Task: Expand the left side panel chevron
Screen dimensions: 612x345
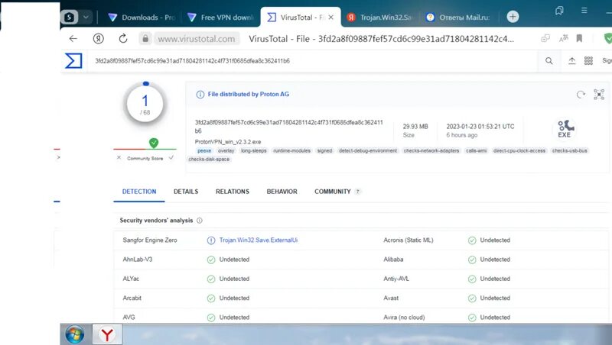Action: coord(58,157)
